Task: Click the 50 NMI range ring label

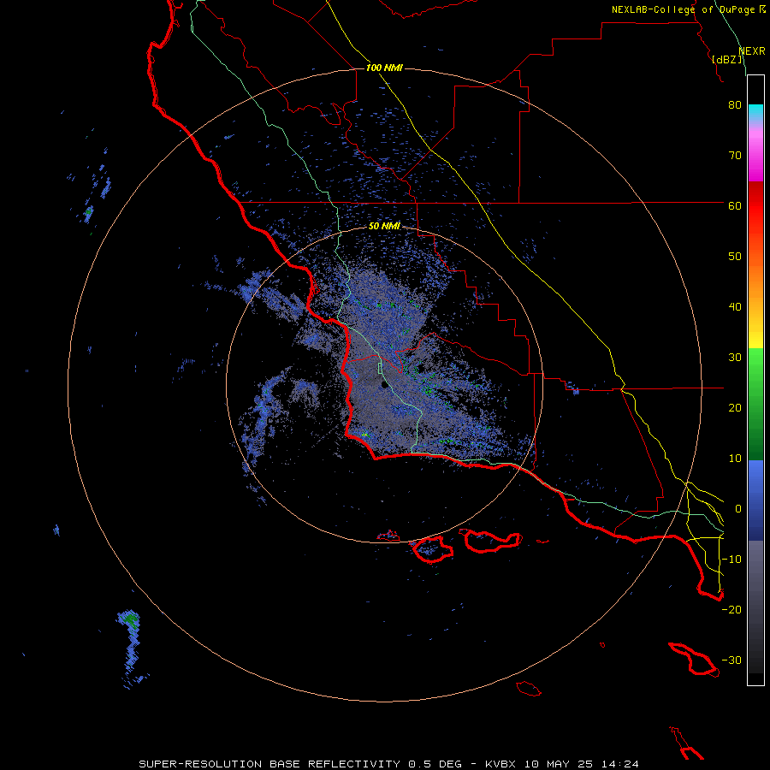Action: pyautogui.click(x=384, y=227)
